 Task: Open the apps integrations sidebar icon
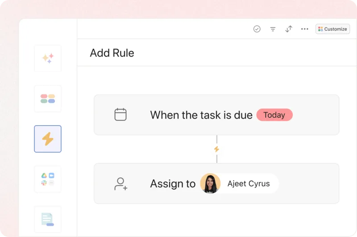pos(48,179)
